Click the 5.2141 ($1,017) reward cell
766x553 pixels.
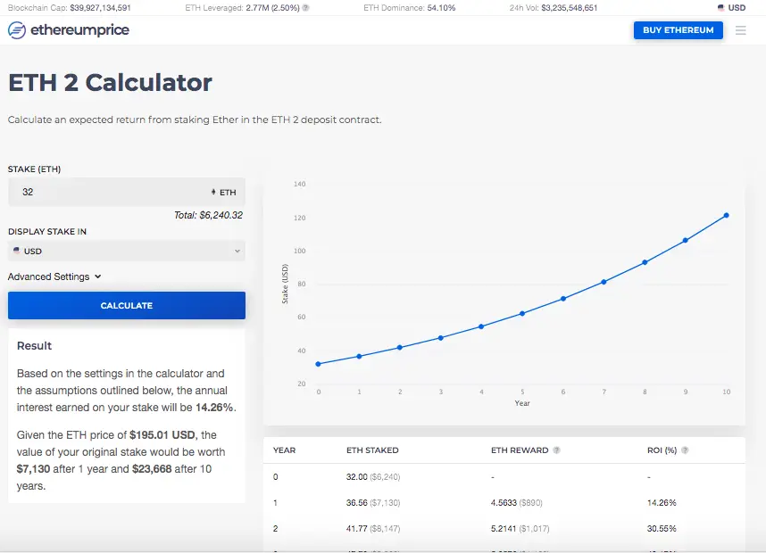click(520, 529)
